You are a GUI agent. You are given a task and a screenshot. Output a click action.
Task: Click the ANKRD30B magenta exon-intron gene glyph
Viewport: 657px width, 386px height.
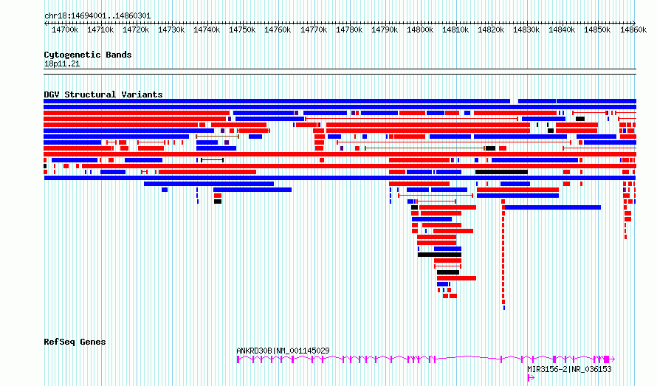pos(426,359)
